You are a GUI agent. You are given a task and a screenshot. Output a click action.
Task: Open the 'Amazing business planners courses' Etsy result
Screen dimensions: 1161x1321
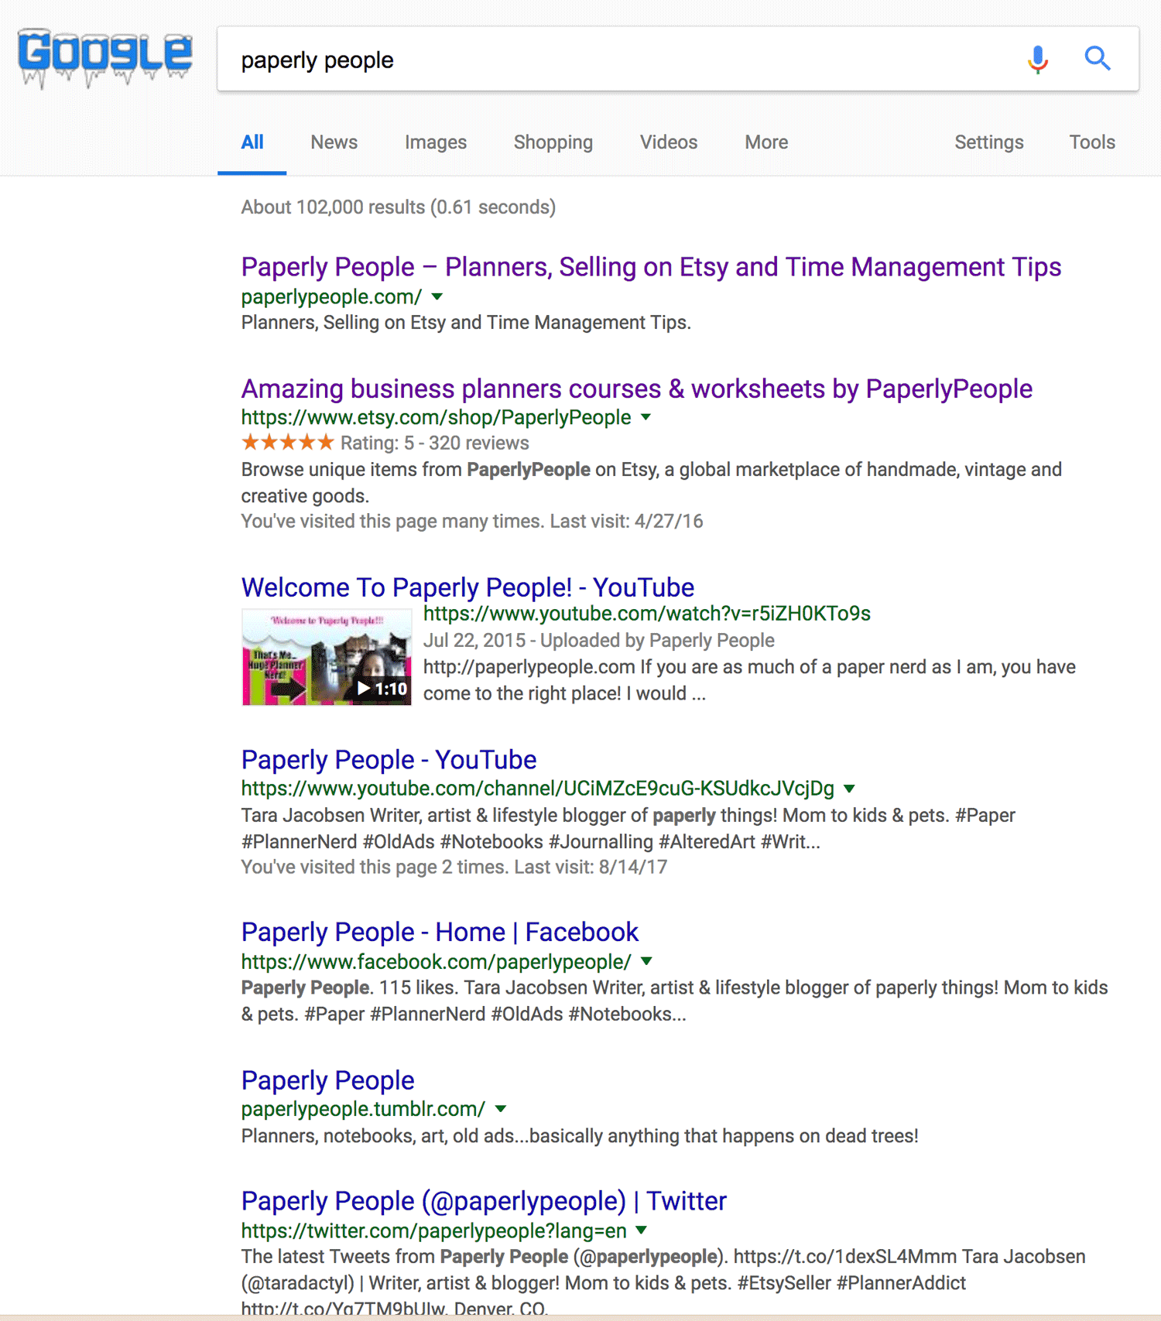(637, 388)
